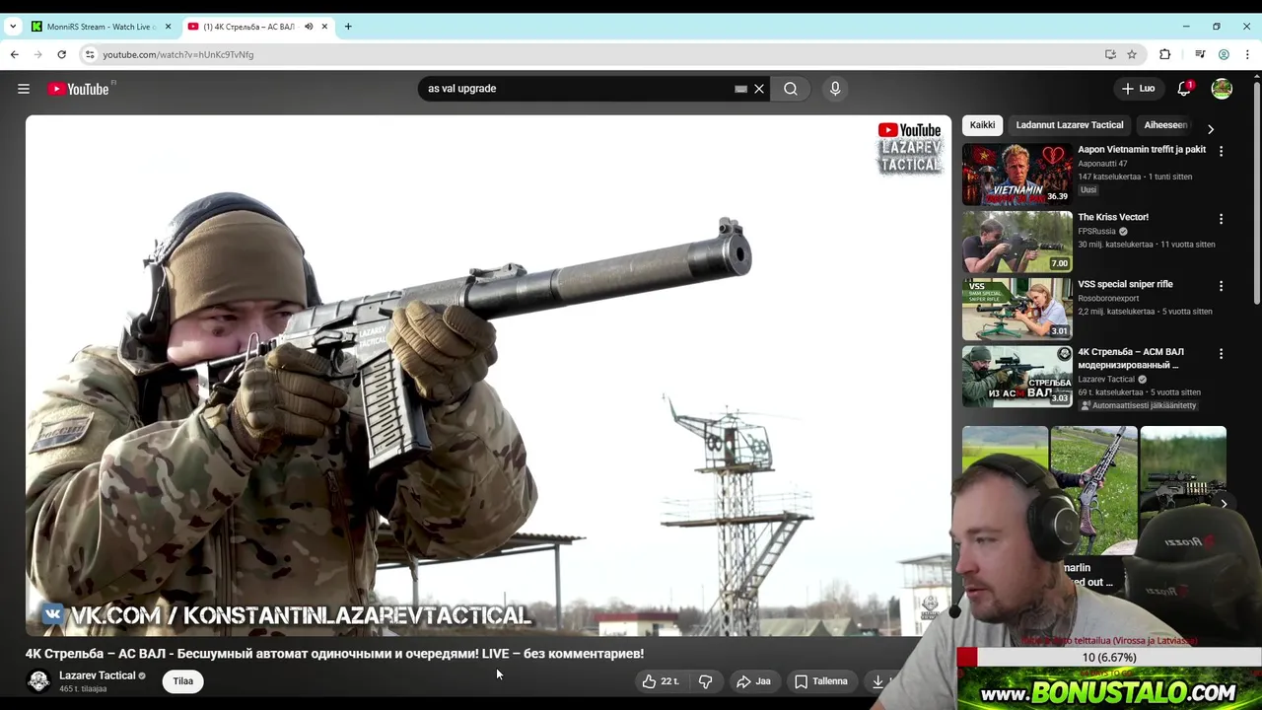The image size is (1262, 710).
Task: Reload the current page
Action: 62,54
